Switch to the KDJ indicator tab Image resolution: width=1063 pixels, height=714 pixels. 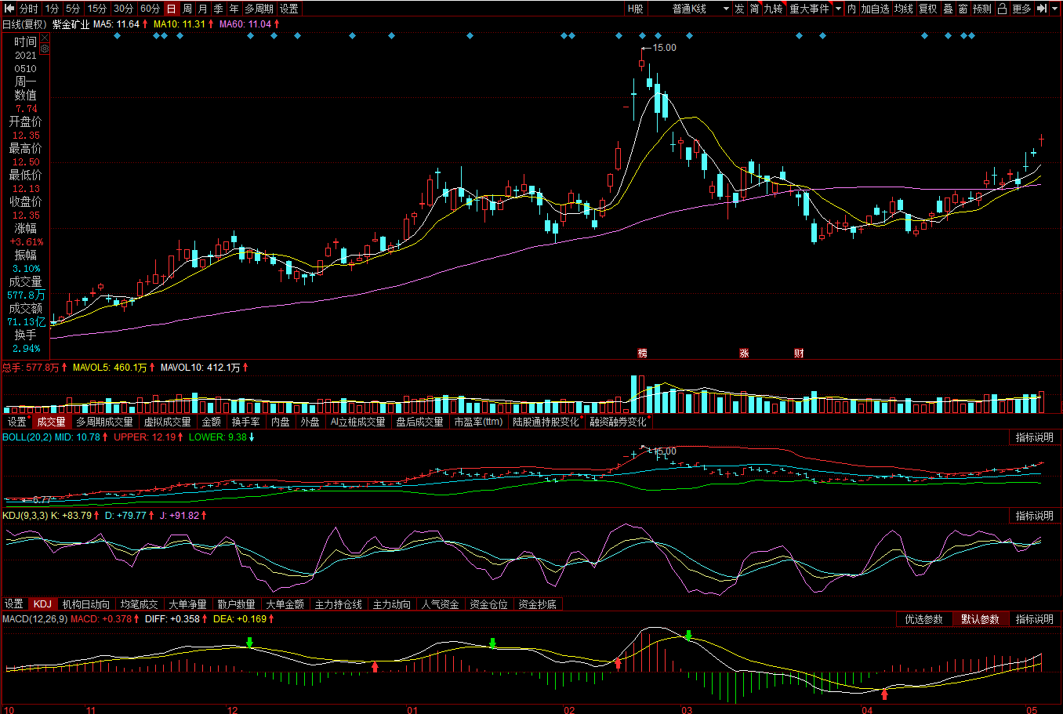coord(42,604)
